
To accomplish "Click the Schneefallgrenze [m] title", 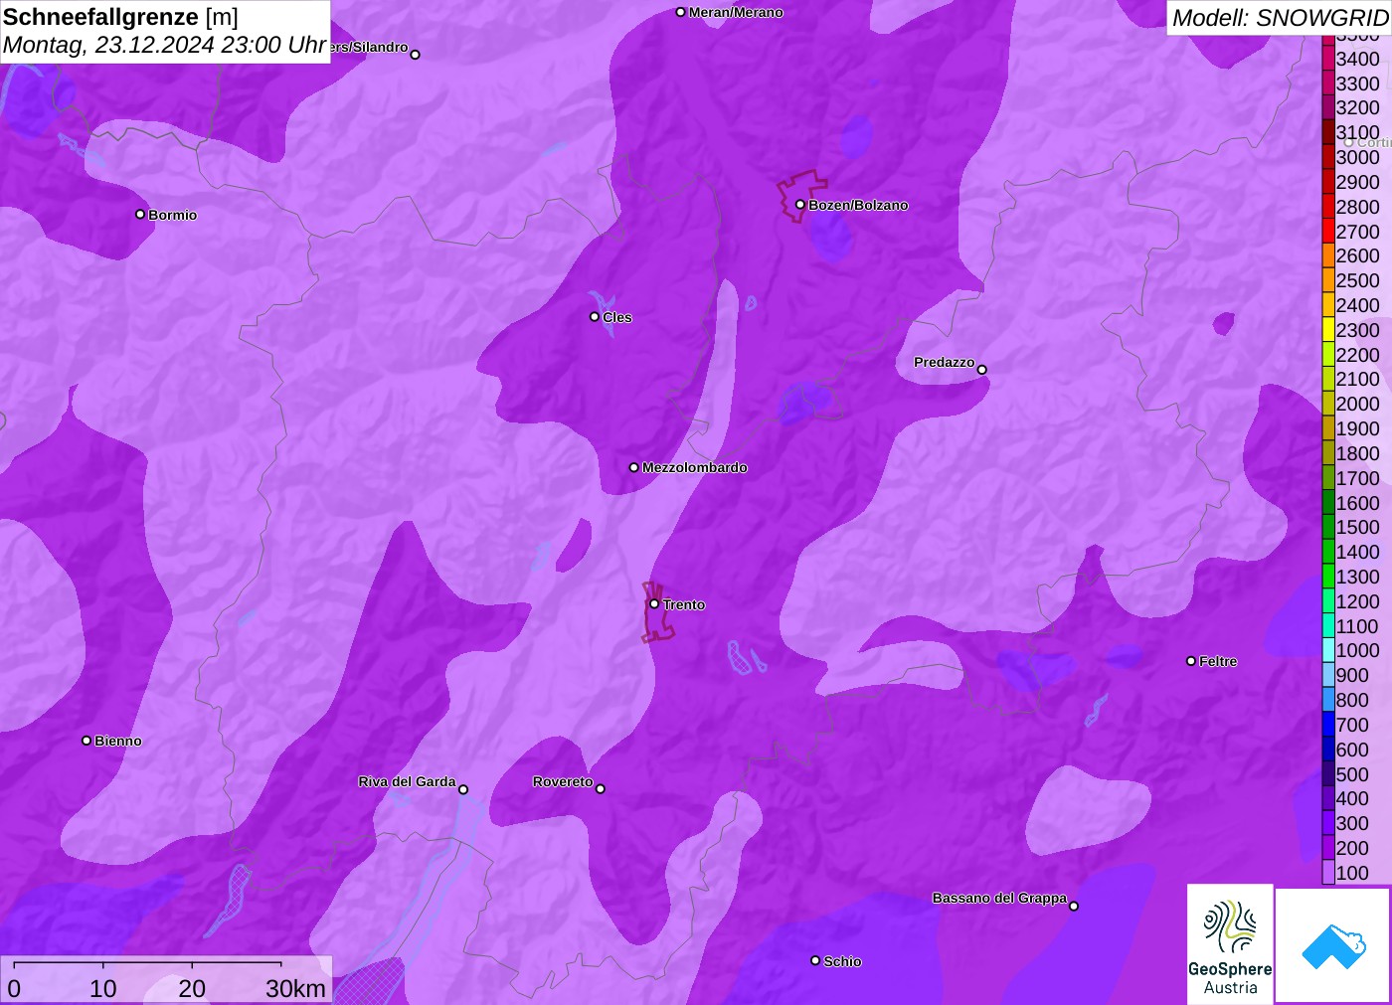I will click(120, 17).
